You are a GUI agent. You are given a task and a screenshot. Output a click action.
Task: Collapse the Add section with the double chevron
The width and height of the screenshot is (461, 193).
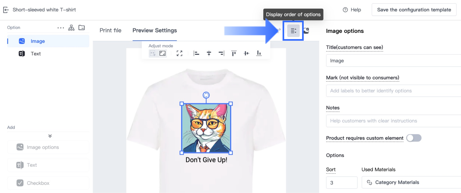coord(50,136)
